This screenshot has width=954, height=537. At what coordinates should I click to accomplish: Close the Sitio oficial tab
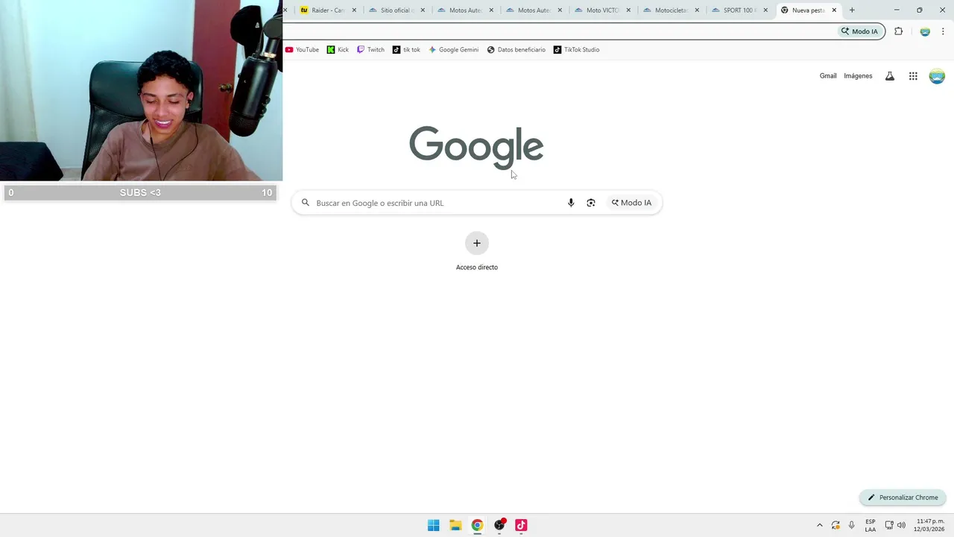[x=423, y=10]
